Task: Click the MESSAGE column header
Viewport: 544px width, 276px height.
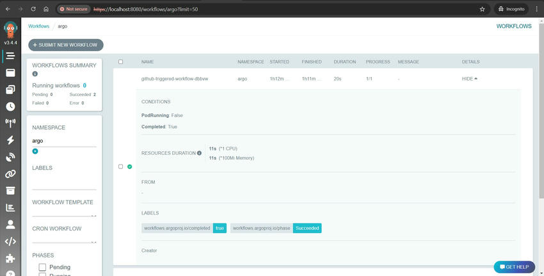Action: [x=408, y=62]
